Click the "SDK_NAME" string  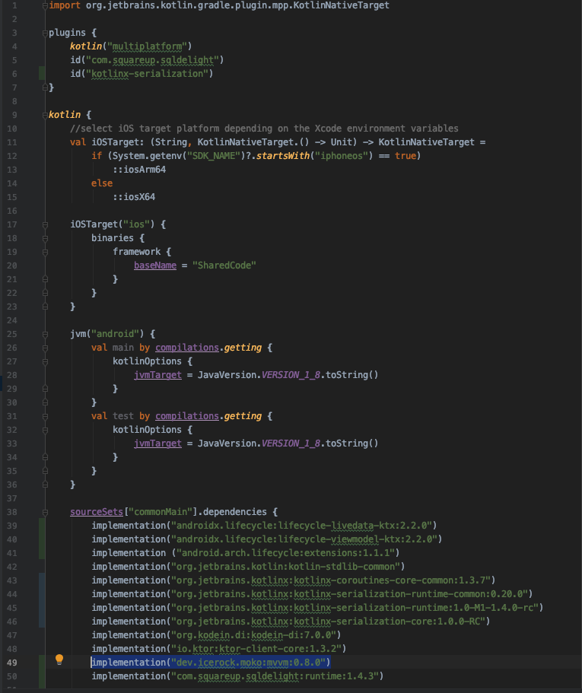coord(214,156)
